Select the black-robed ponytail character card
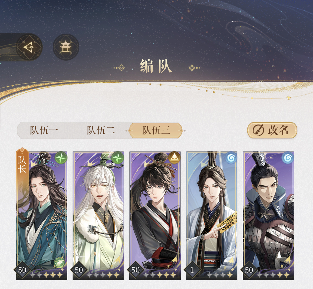313x289 pixels. point(155,216)
